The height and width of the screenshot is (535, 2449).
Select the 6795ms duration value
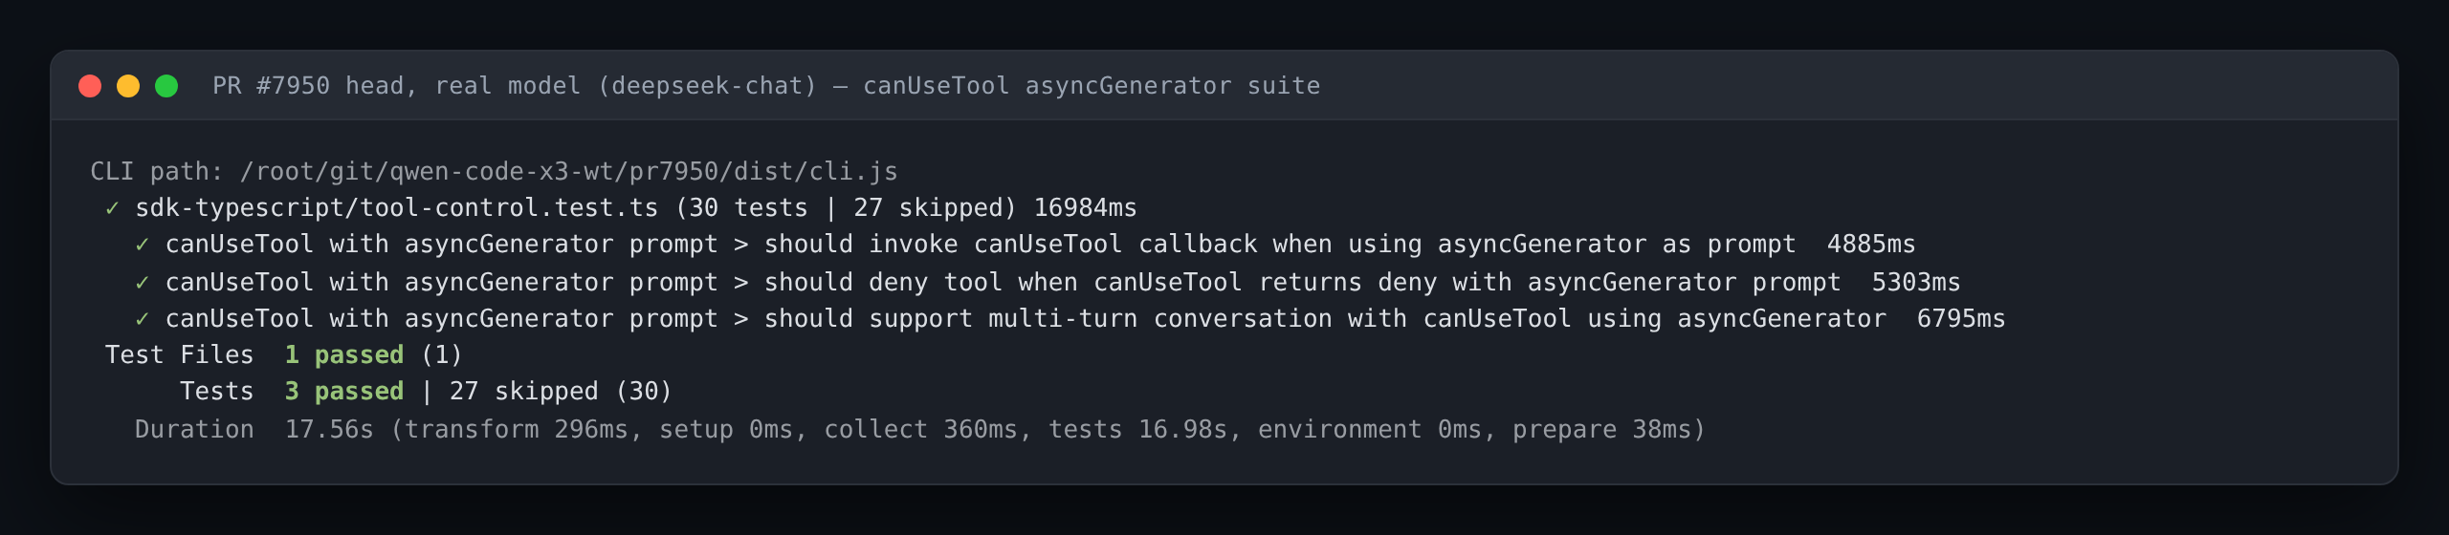click(1961, 319)
